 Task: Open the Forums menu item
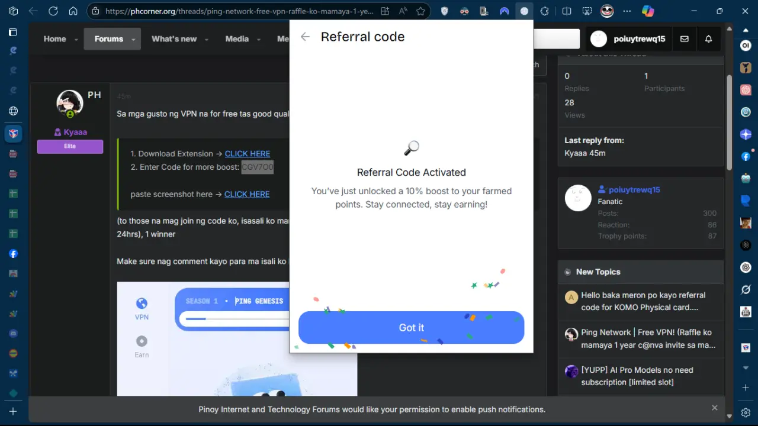108,39
